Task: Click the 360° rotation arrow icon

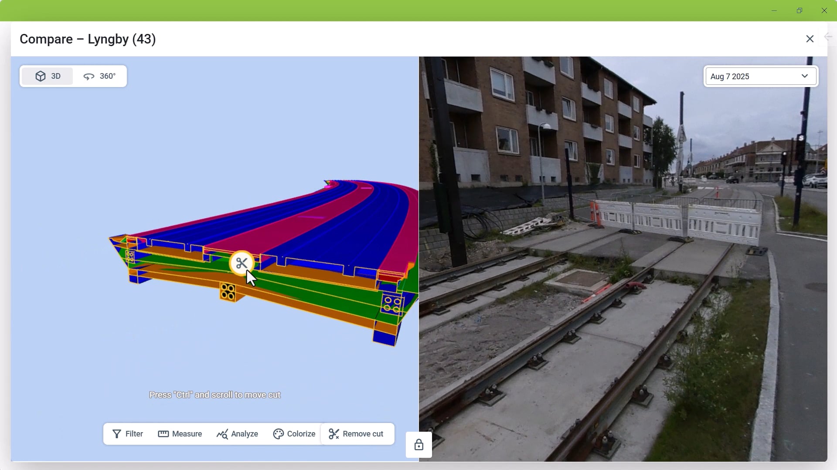Action: click(89, 77)
